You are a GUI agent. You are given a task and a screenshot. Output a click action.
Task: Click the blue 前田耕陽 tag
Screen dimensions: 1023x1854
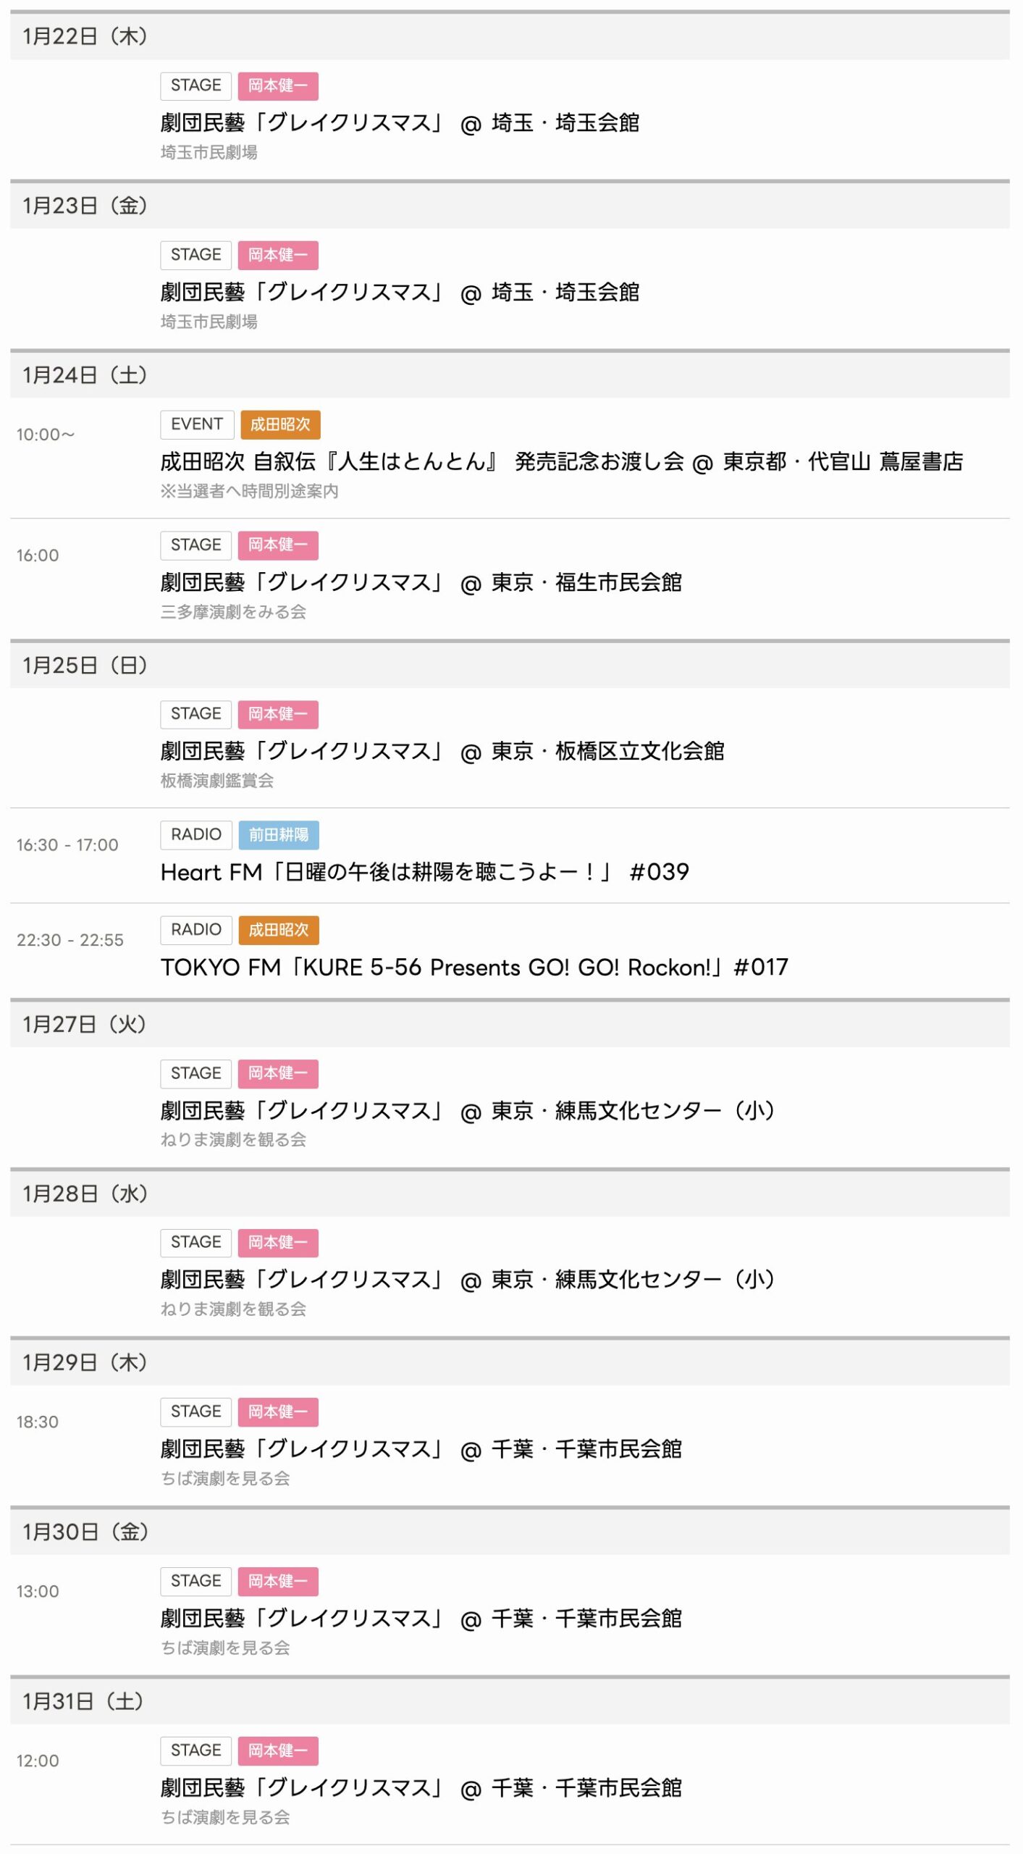click(278, 835)
